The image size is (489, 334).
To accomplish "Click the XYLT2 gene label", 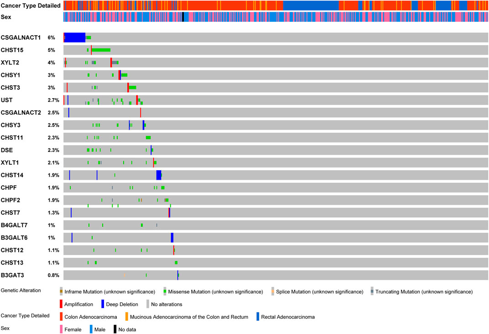I will click(10, 63).
